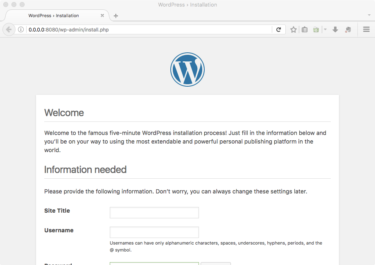375x265 pixels.
Task: Open the bookmarks list icon
Action: [x=305, y=29]
